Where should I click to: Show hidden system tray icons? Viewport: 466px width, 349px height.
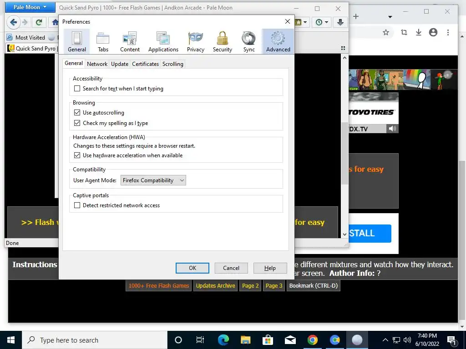point(385,340)
